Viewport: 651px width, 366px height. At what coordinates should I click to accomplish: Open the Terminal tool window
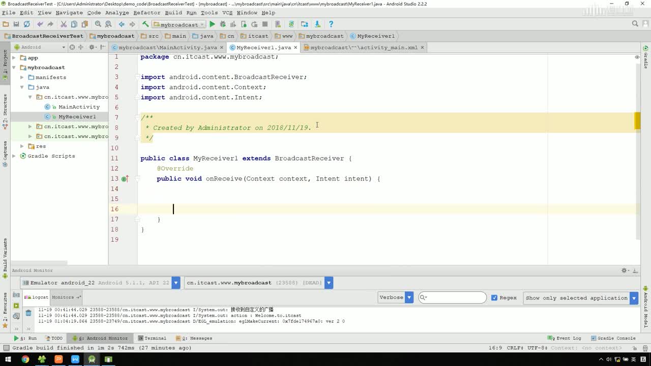[152, 338]
